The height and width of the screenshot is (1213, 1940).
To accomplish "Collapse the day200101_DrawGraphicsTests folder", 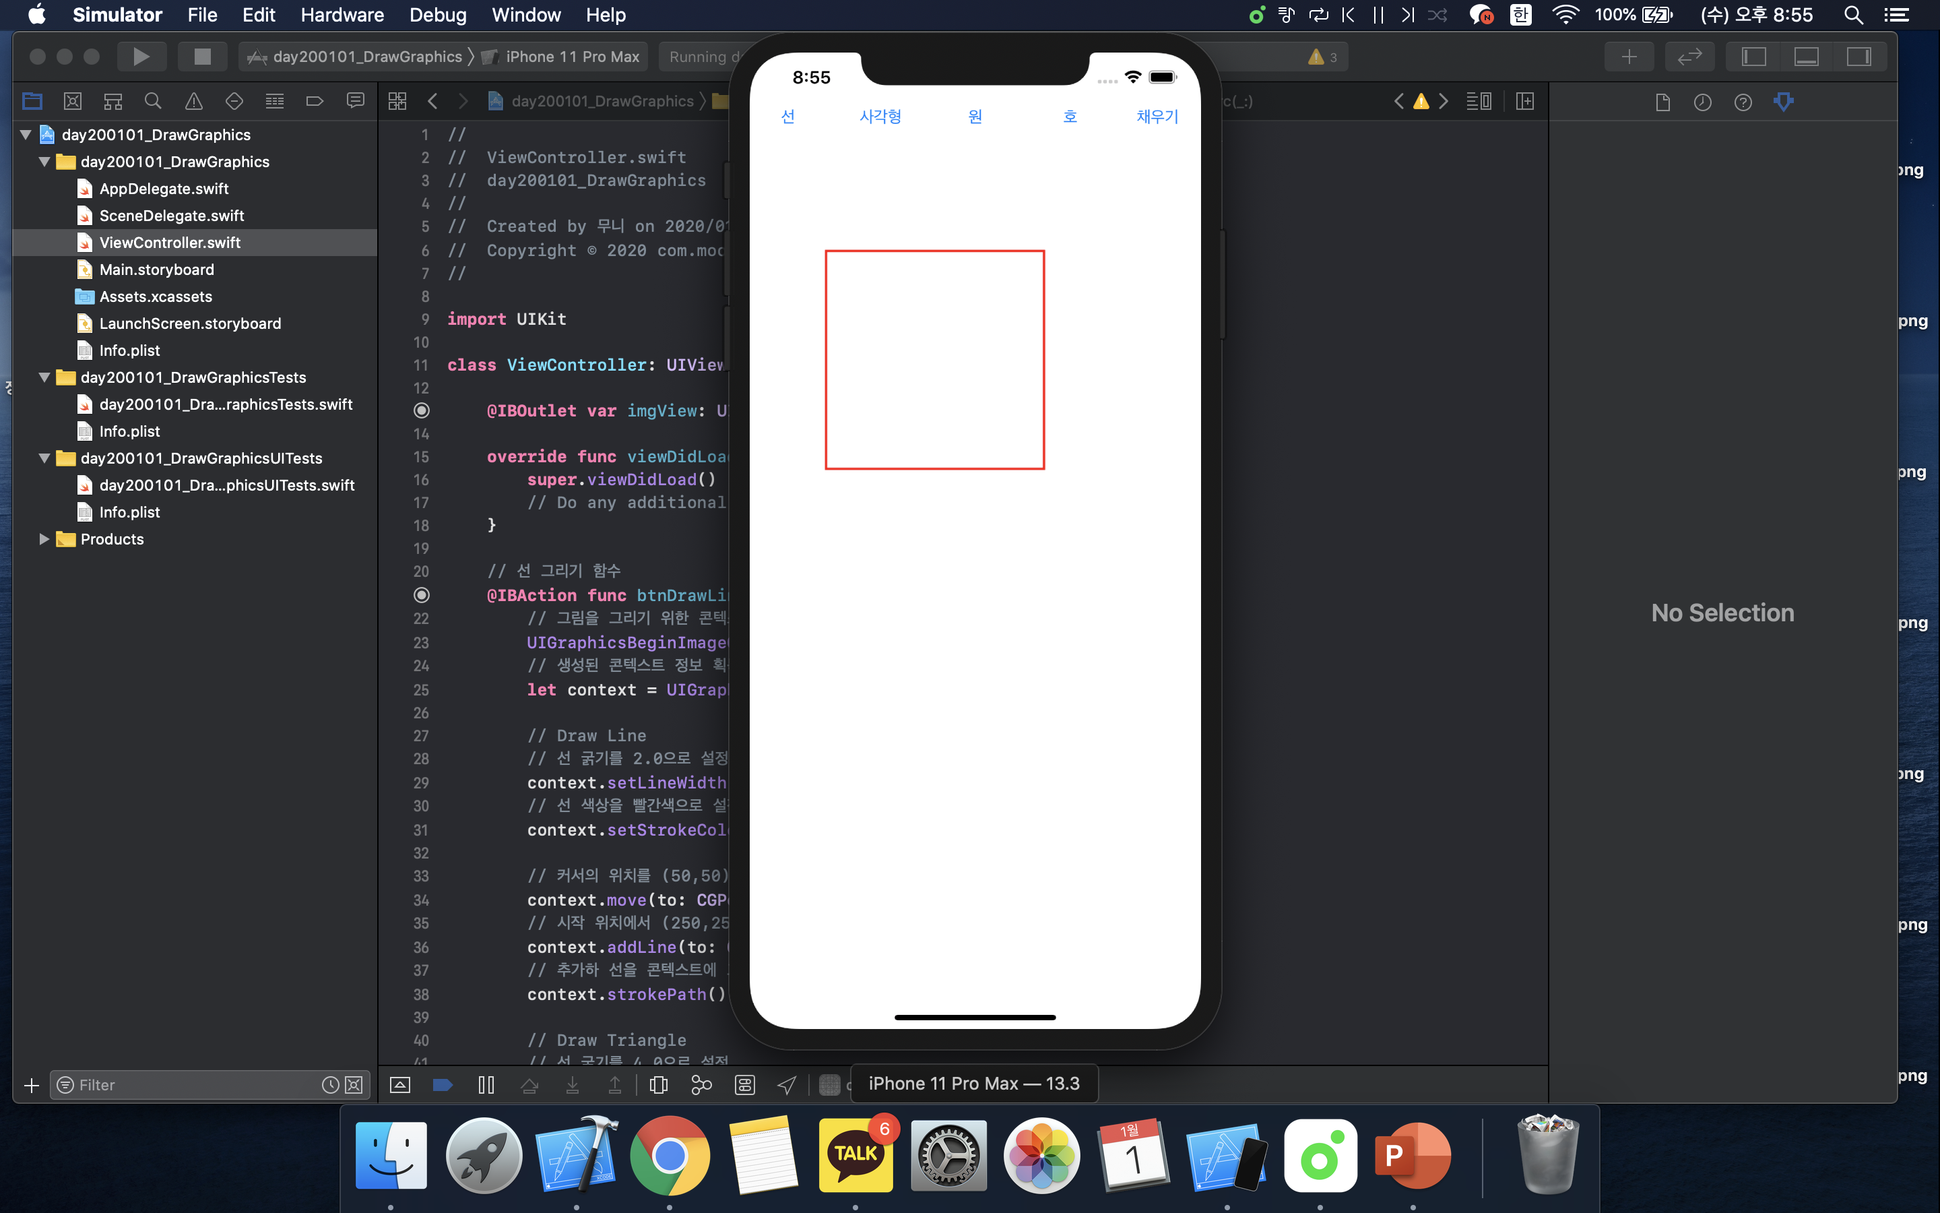I will point(45,377).
